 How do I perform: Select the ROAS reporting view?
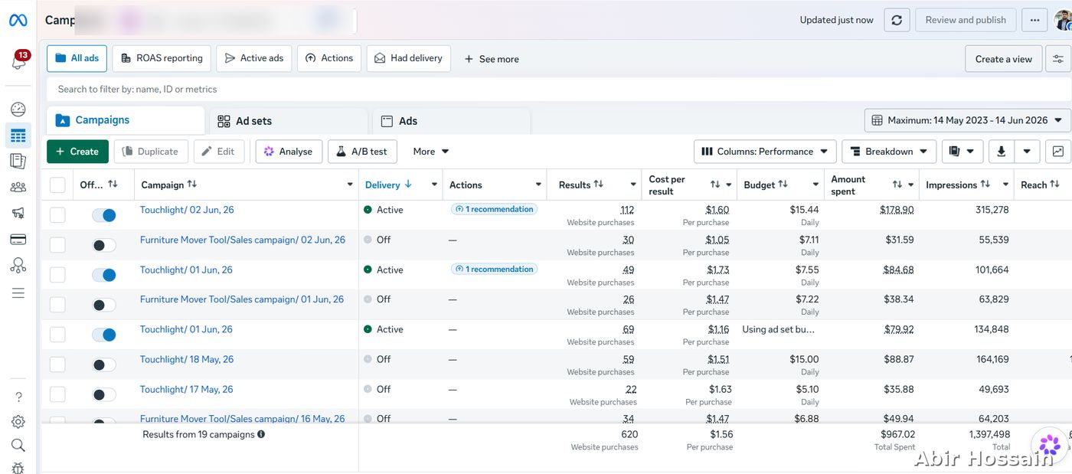point(162,58)
